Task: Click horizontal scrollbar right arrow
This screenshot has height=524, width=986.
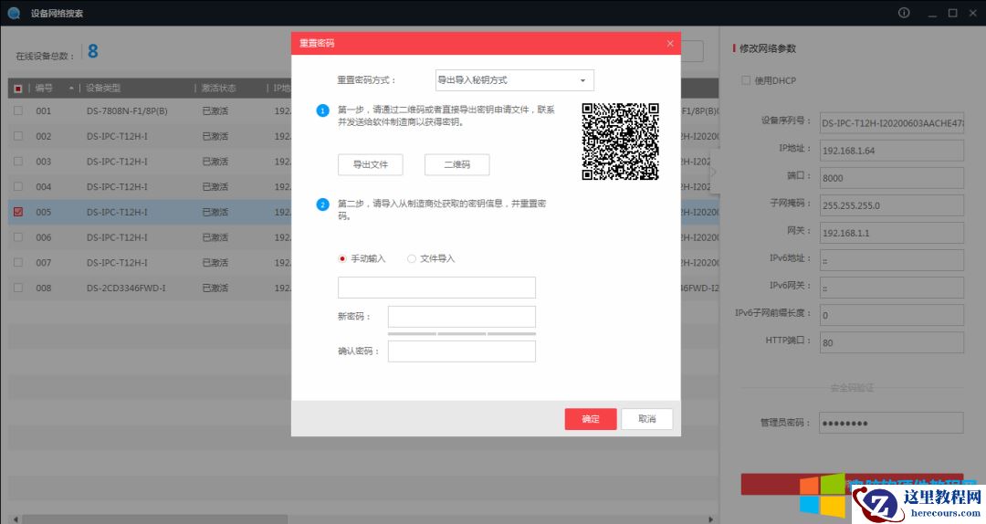Action: pyautogui.click(x=710, y=519)
